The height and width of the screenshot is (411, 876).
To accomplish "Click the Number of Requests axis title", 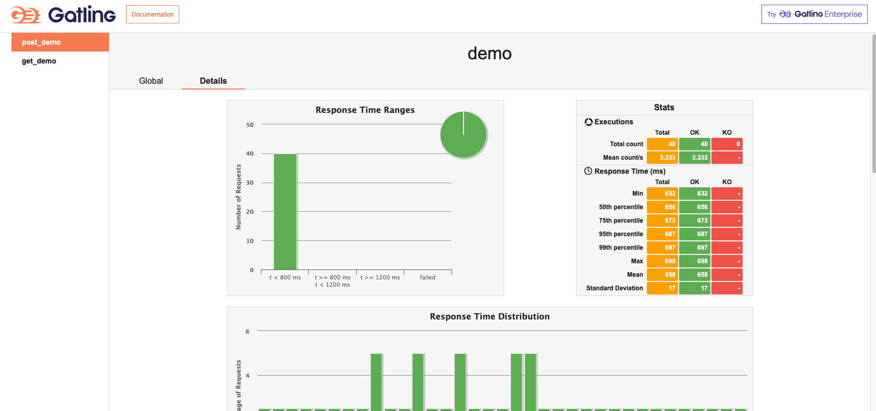I will (x=239, y=197).
